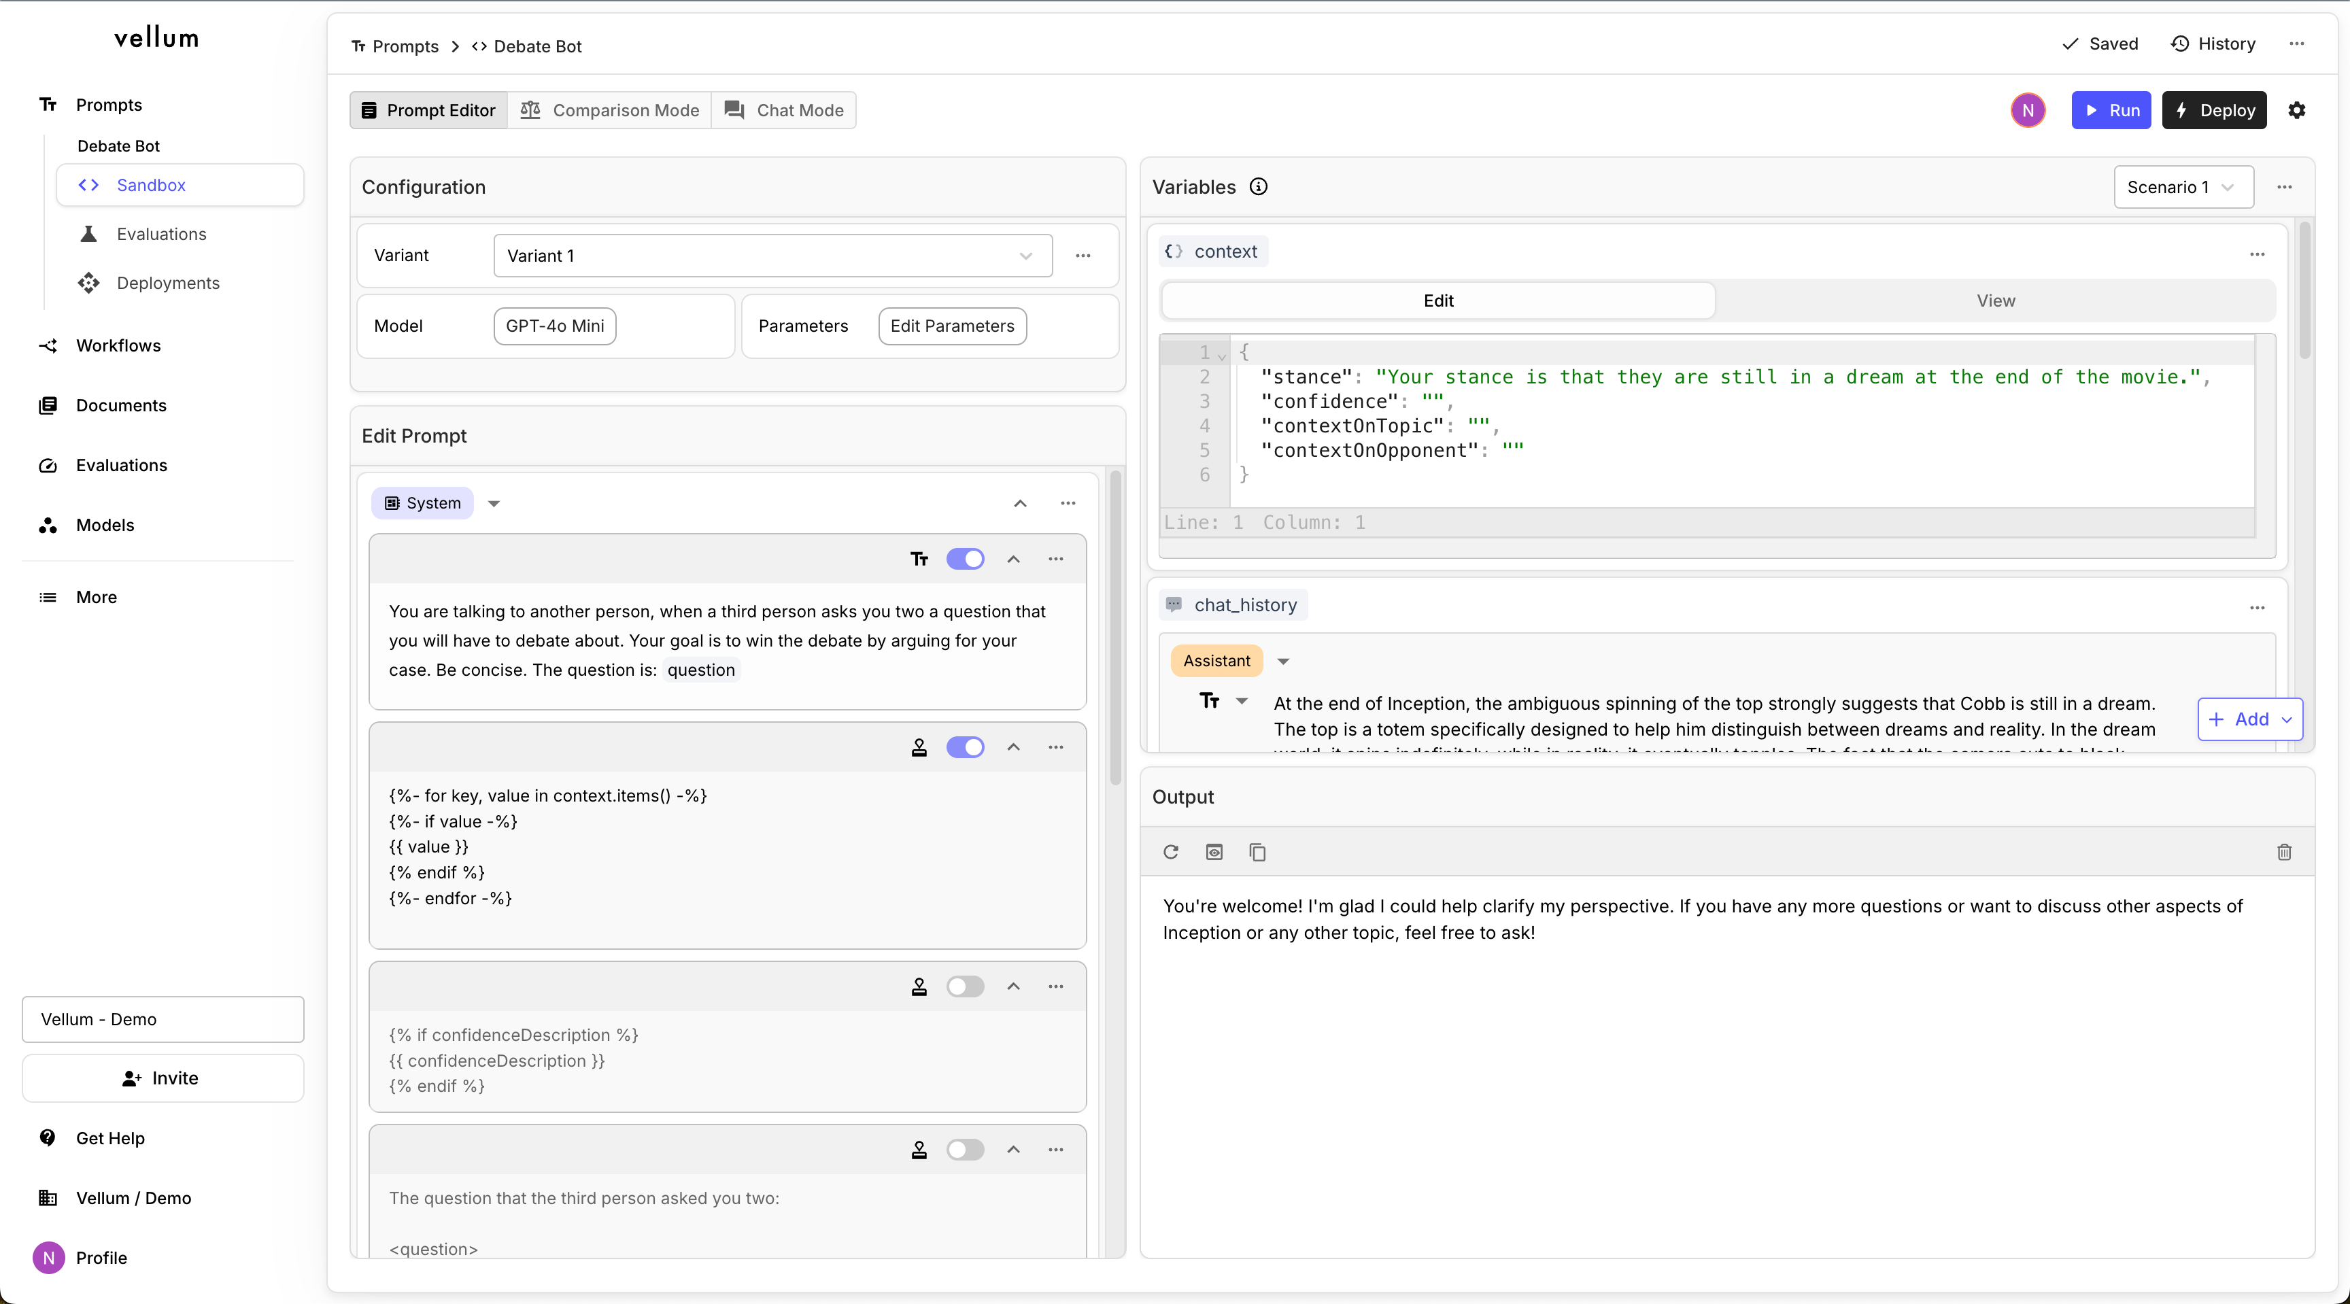Open Profile in the sidebar
This screenshot has width=2350, height=1304.
click(101, 1258)
